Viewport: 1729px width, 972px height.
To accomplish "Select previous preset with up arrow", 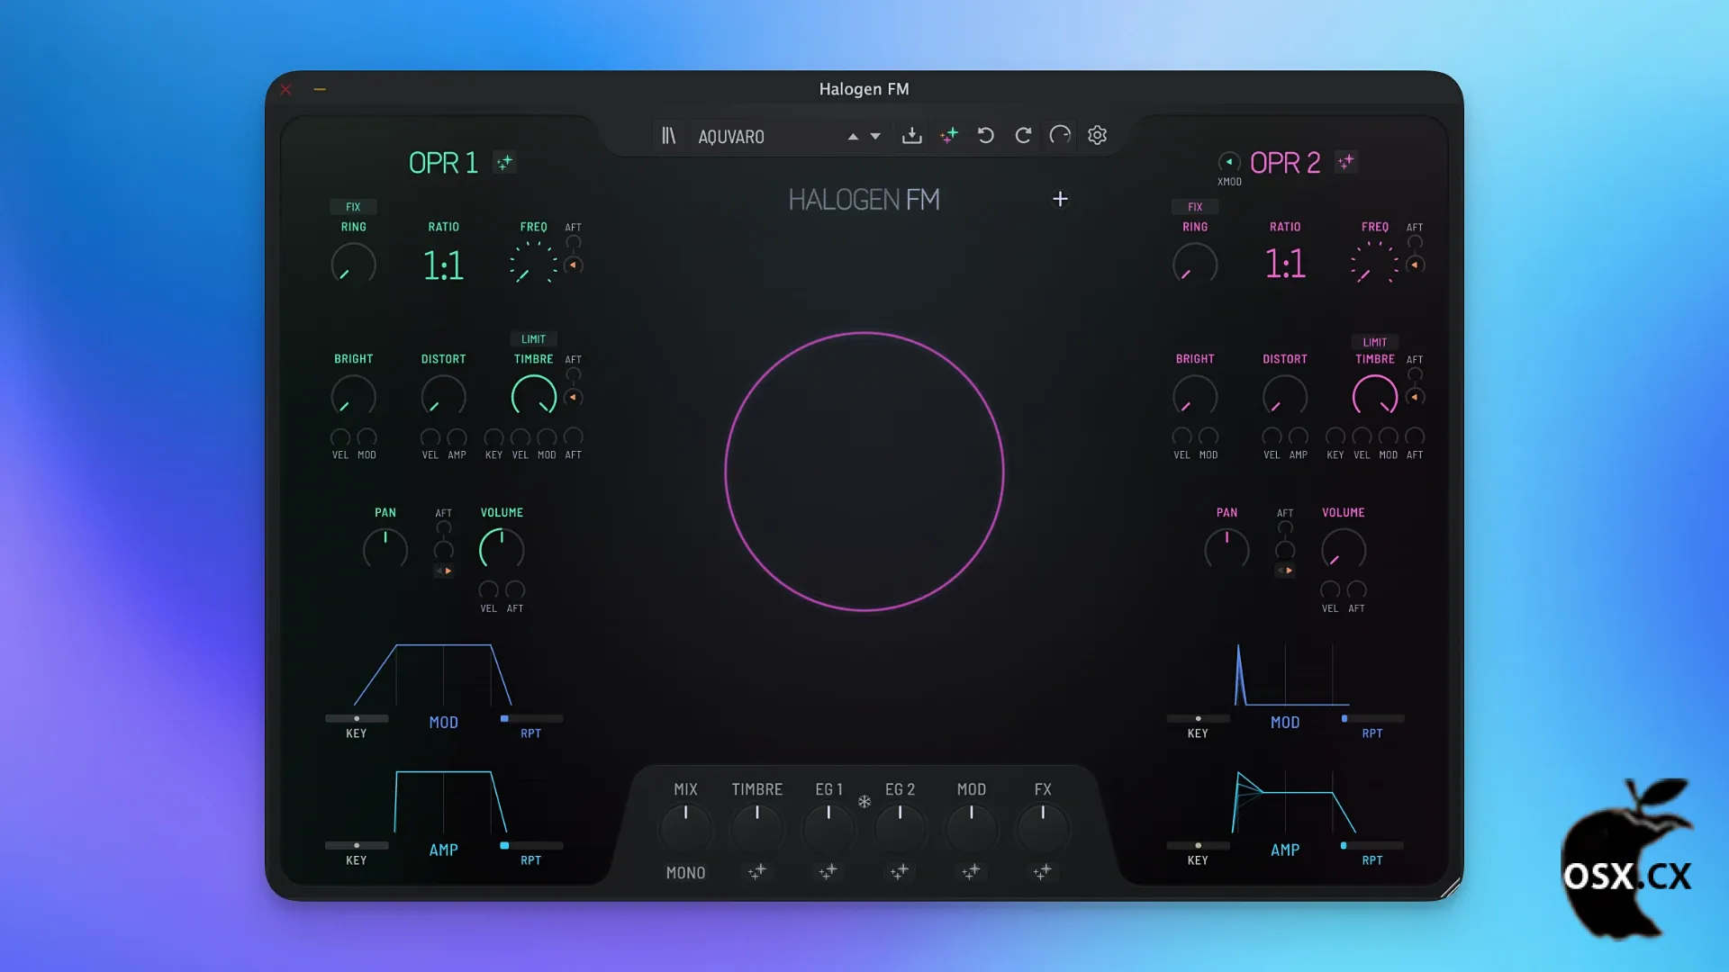I will [853, 137].
